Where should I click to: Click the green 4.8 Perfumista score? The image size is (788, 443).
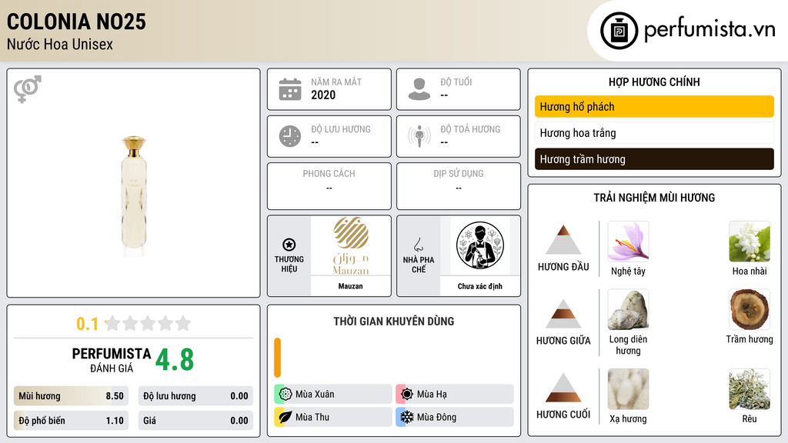(175, 360)
